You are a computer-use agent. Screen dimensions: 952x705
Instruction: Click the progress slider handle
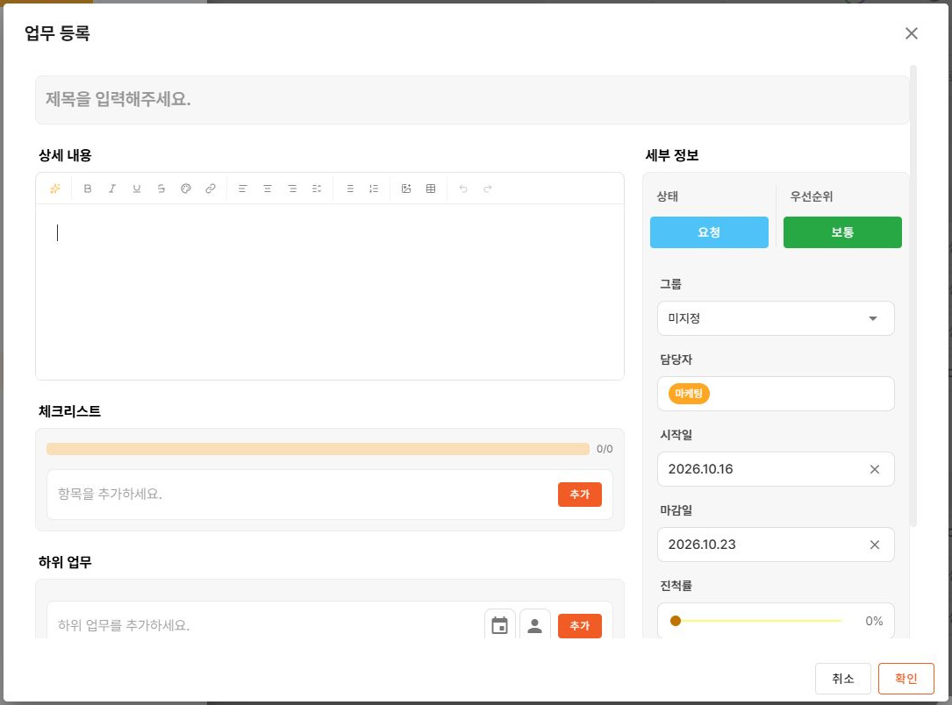point(675,621)
